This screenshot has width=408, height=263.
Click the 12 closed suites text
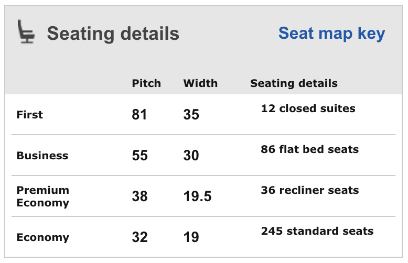308,108
